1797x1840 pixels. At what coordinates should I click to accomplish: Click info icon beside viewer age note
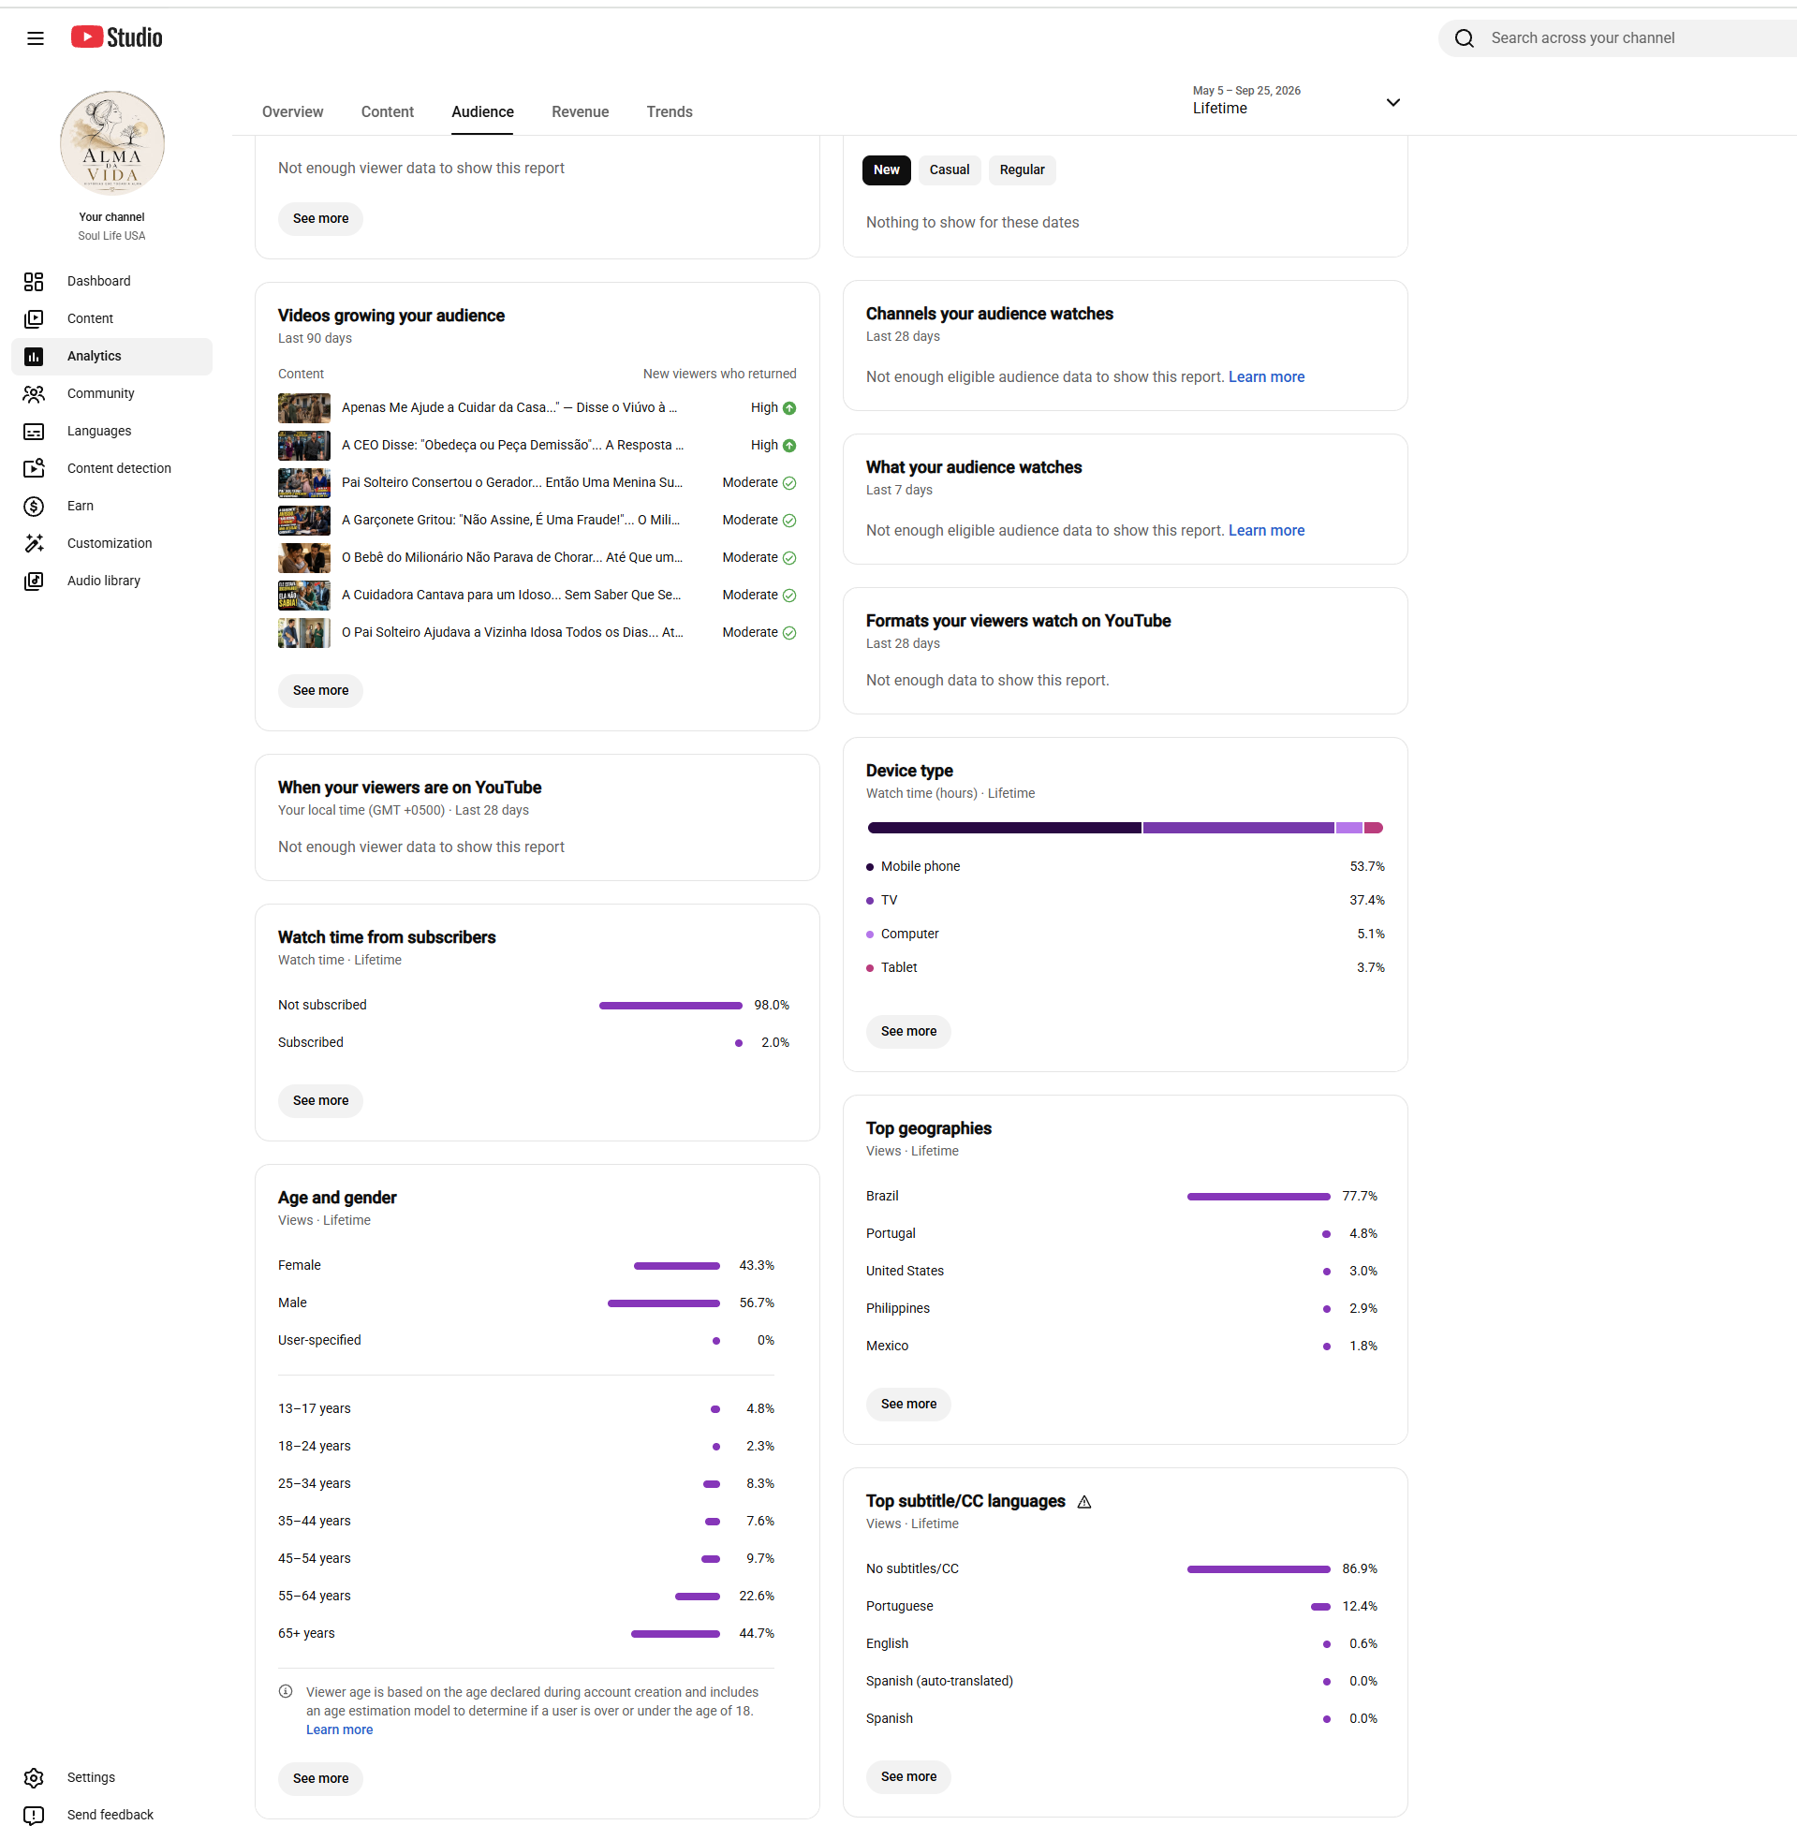[285, 1691]
